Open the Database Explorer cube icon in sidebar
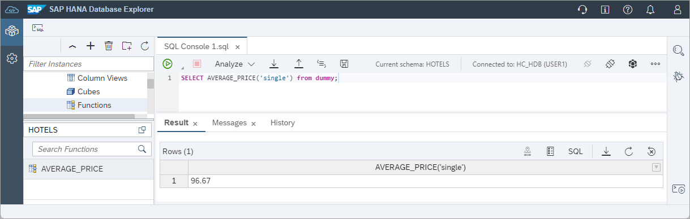The height and width of the screenshot is (219, 690). coord(11,31)
